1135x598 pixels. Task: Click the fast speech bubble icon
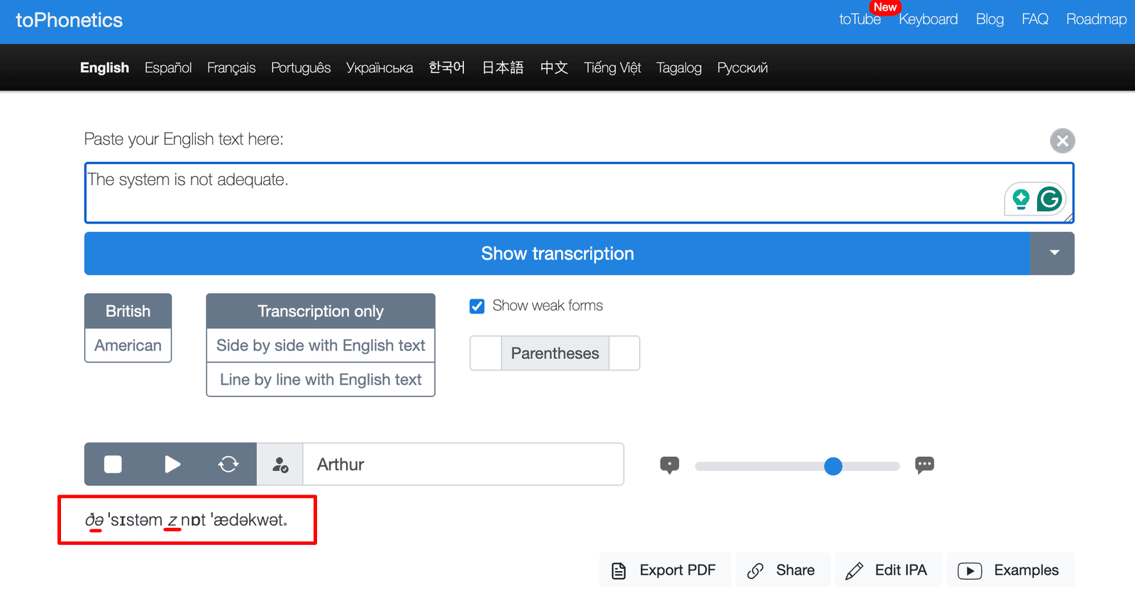[924, 465]
